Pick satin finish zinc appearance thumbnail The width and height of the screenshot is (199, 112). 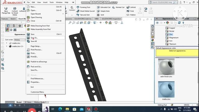(x=166, y=67)
